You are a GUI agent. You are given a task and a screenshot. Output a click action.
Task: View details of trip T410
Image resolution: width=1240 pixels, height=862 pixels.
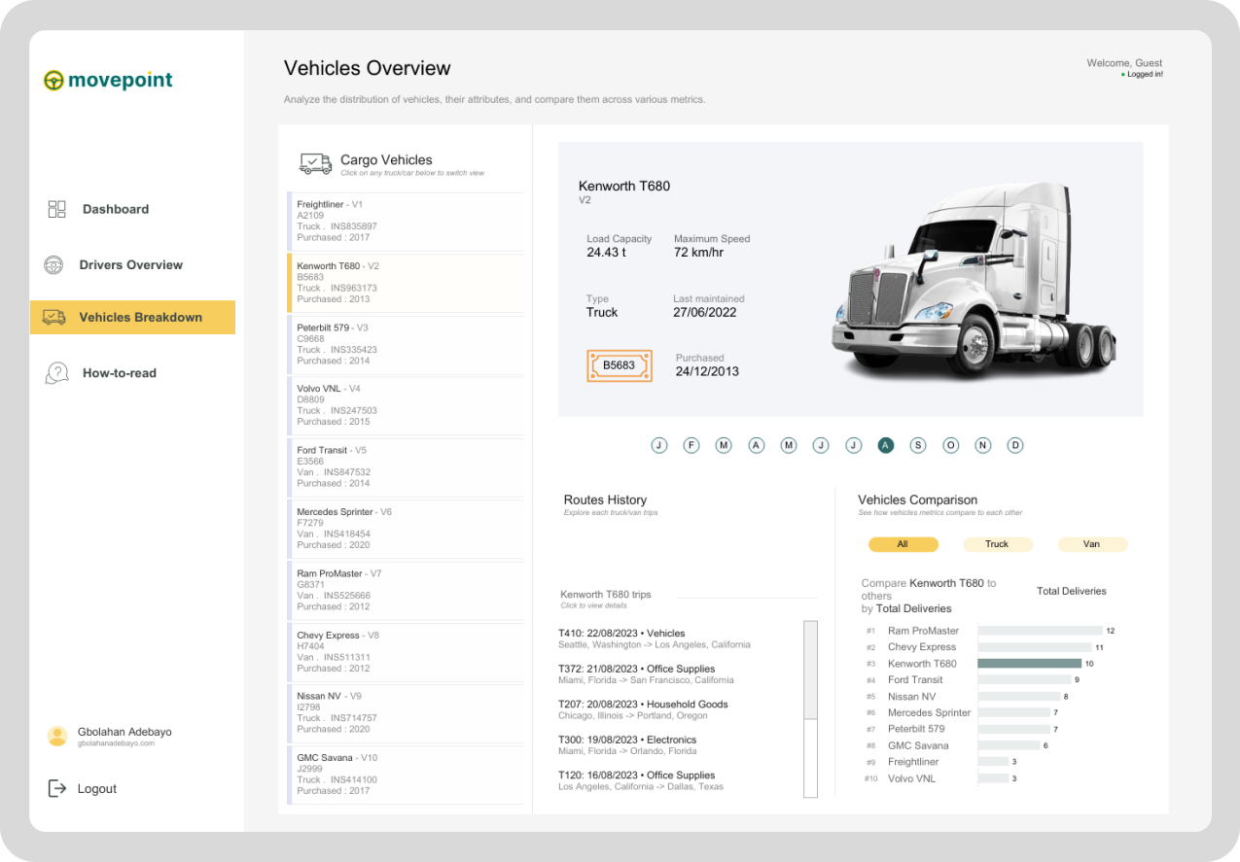tap(655, 638)
